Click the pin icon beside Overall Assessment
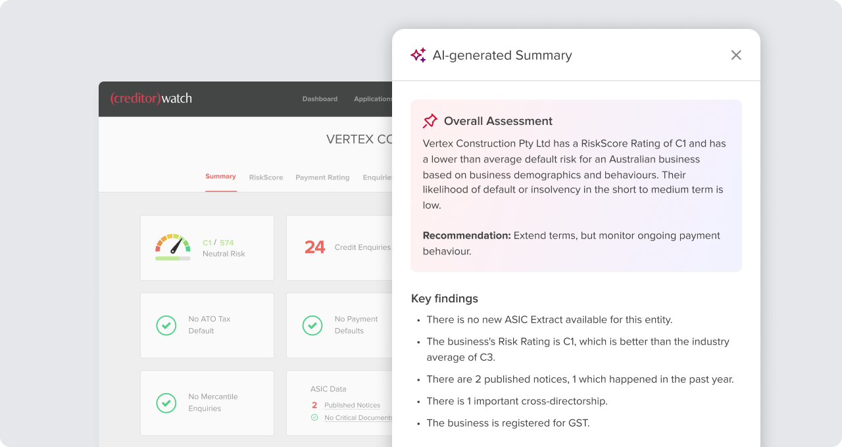The width and height of the screenshot is (842, 447). pyautogui.click(x=430, y=121)
